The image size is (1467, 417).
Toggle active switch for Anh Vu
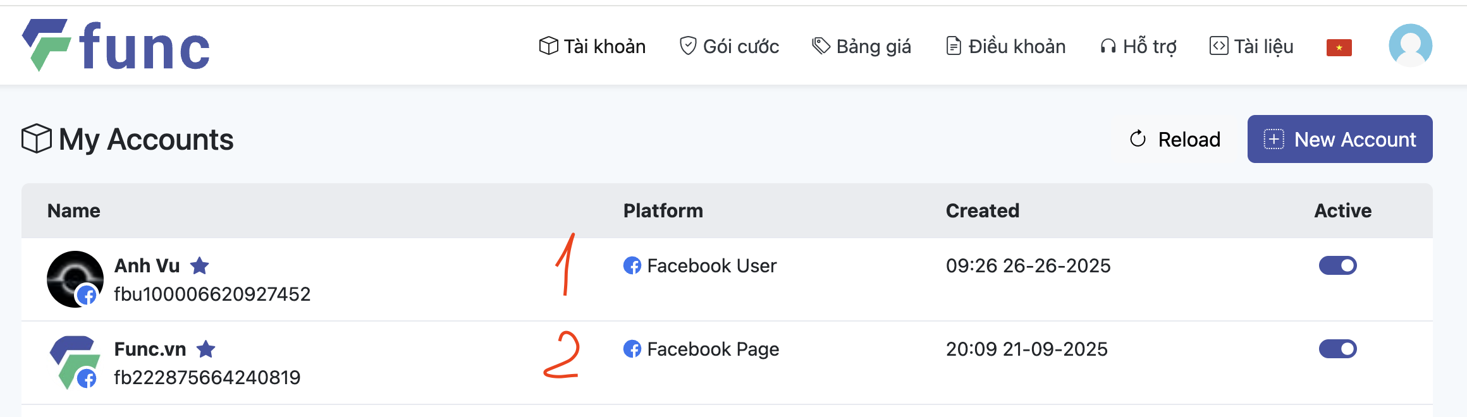tap(1337, 265)
